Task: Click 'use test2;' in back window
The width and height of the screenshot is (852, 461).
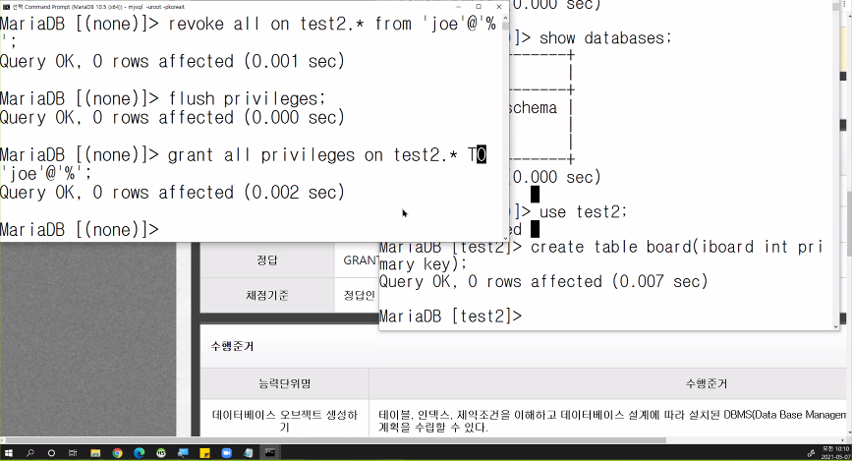Action: [x=583, y=212]
